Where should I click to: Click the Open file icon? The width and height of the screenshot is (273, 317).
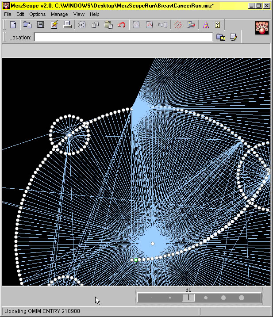27,25
